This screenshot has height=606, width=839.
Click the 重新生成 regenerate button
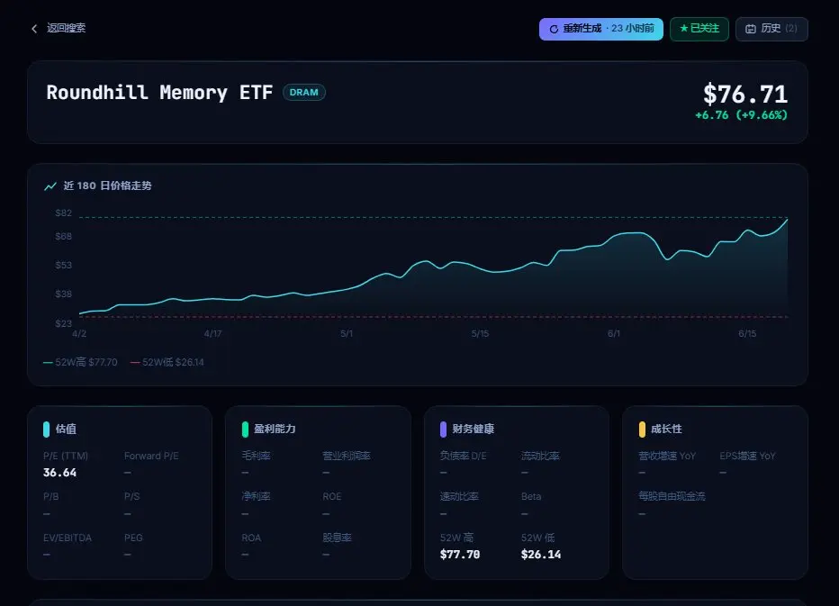click(600, 29)
